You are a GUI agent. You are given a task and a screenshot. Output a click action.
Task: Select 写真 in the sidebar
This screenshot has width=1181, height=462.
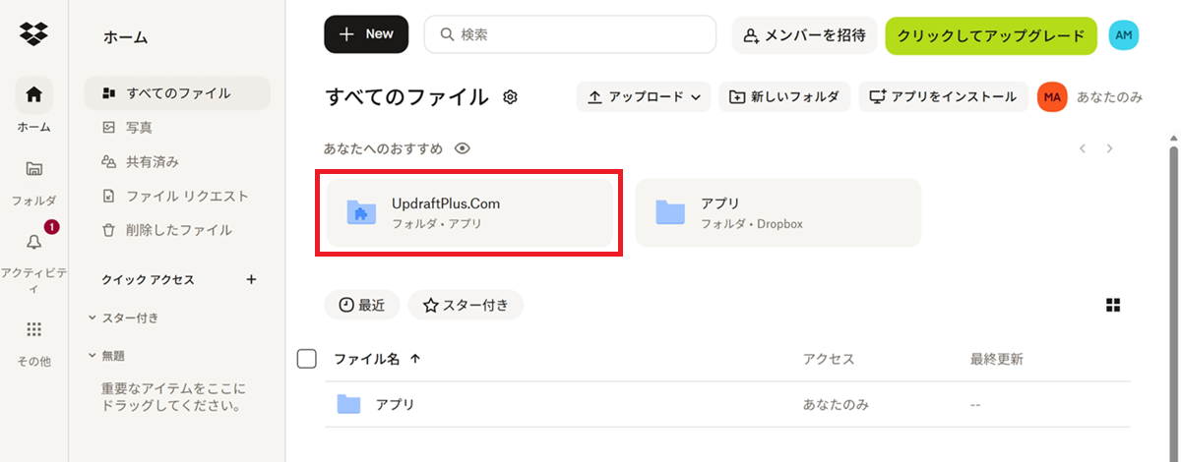click(139, 127)
